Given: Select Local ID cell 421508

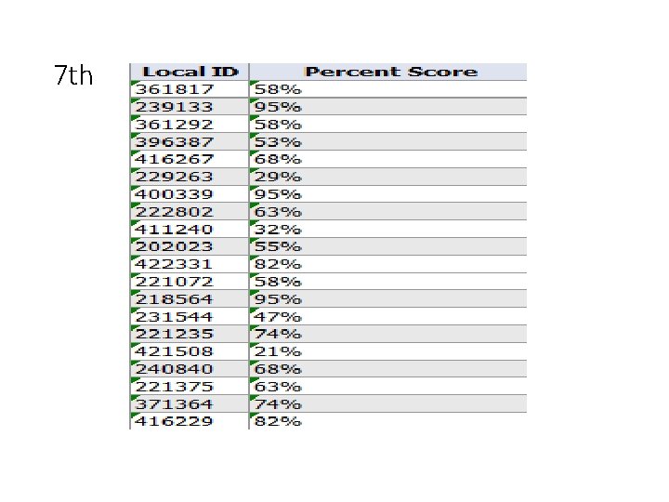Looking at the screenshot, I should 190,351.
